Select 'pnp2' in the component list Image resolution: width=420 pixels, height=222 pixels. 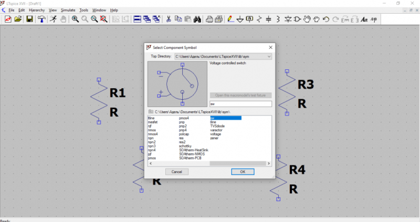click(183, 126)
